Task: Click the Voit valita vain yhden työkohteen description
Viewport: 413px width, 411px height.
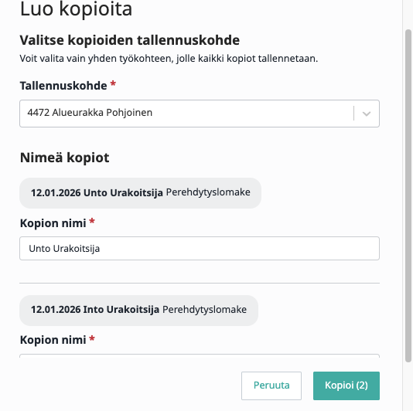Action: pyautogui.click(x=169, y=59)
